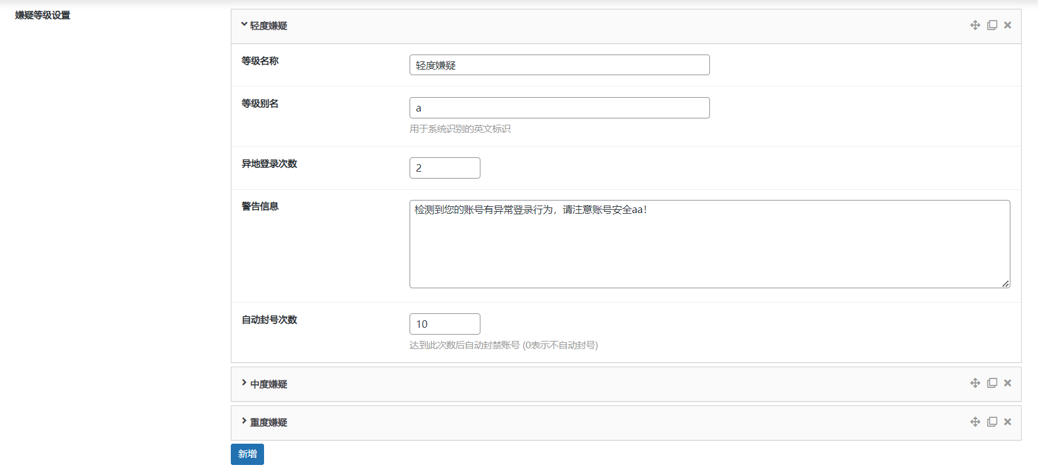Focus the 自动封号次数 number field
This screenshot has height=470, width=1038.
tap(444, 324)
